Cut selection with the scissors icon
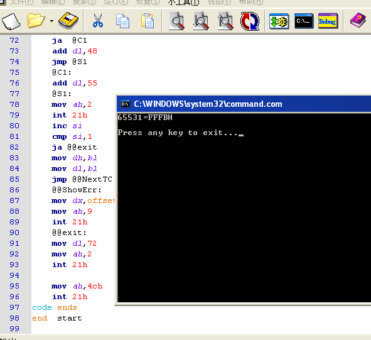This screenshot has width=371, height=340. 98,21
